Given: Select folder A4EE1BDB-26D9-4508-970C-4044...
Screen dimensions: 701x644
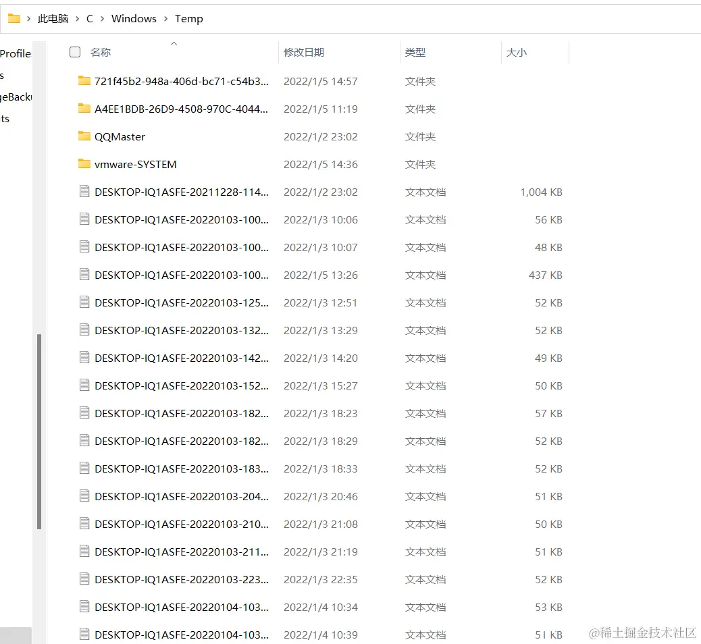Looking at the screenshot, I should point(181,109).
